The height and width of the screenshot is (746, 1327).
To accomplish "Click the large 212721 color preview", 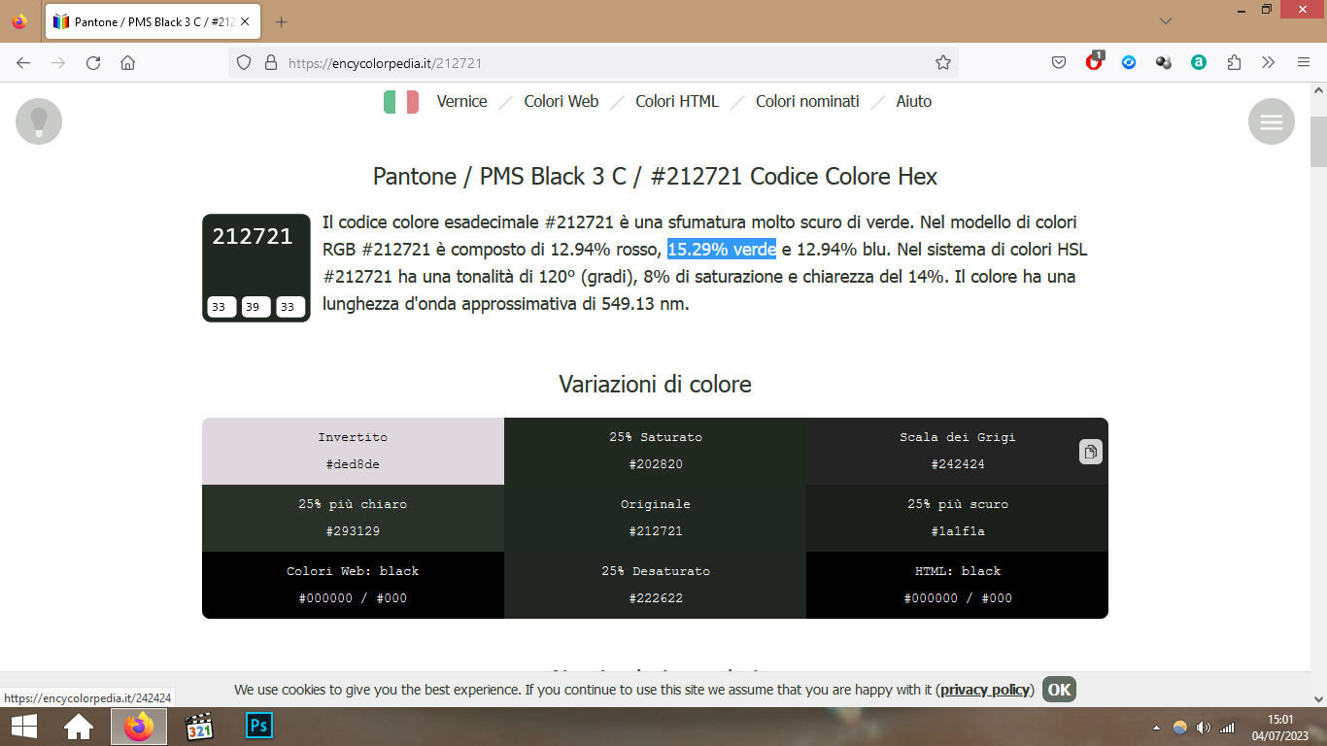I will (x=256, y=268).
